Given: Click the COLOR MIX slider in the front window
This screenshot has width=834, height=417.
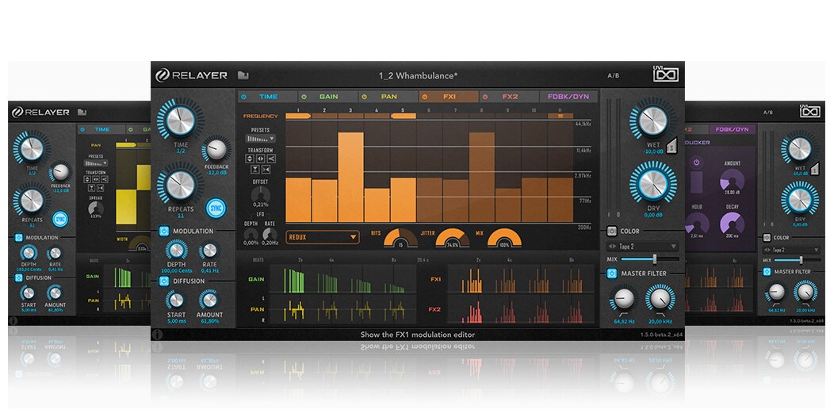Looking at the screenshot, I should (x=649, y=259).
